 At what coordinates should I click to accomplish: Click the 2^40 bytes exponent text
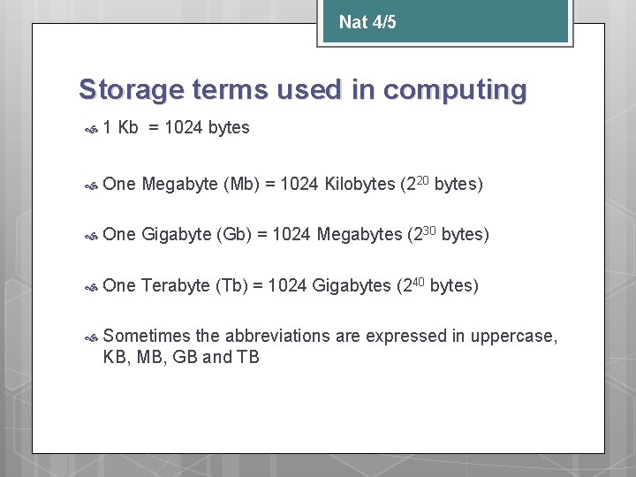437,284
